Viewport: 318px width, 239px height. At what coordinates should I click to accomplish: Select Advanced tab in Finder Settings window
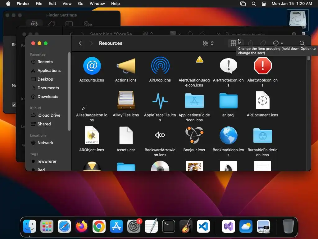coord(88,24)
